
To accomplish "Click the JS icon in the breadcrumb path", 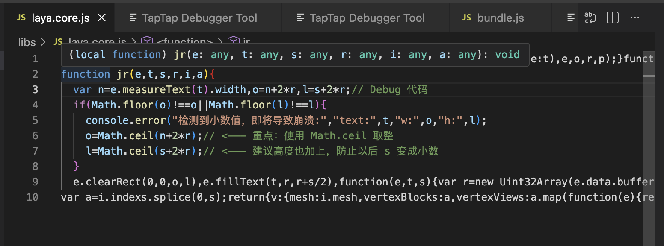I will (58, 41).
